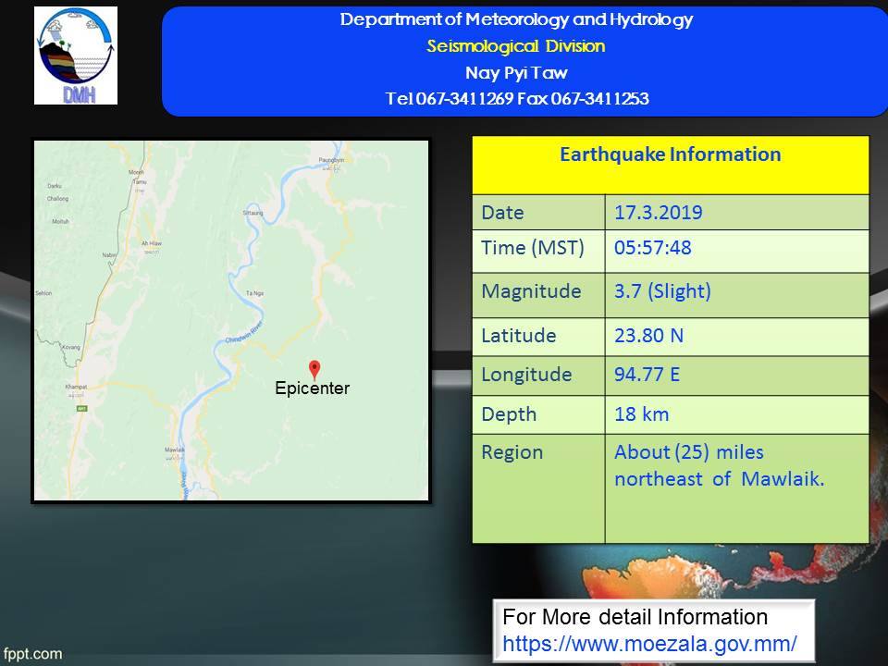Select the magnitude value '3.7 (Slight)'
The image size is (888, 666).
coord(662,291)
